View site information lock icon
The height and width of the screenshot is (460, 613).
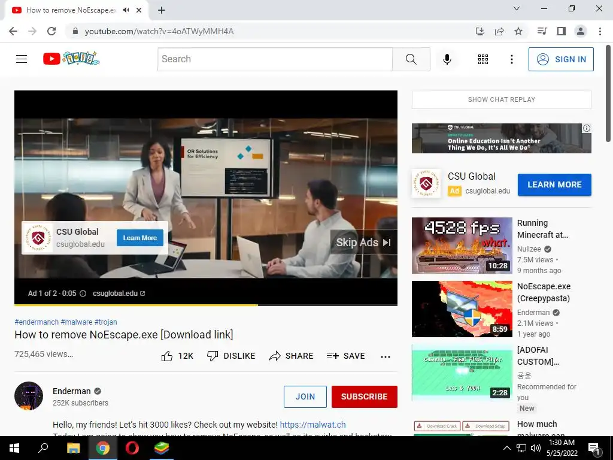coord(75,31)
